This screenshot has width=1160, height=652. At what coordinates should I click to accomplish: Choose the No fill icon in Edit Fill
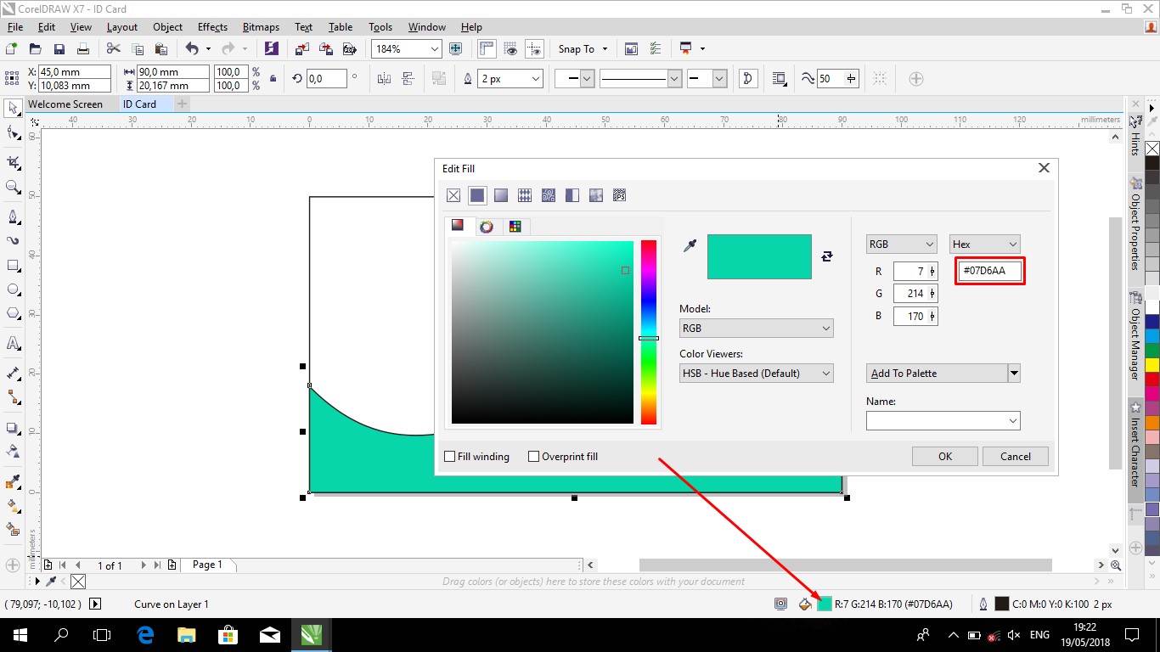tap(453, 196)
